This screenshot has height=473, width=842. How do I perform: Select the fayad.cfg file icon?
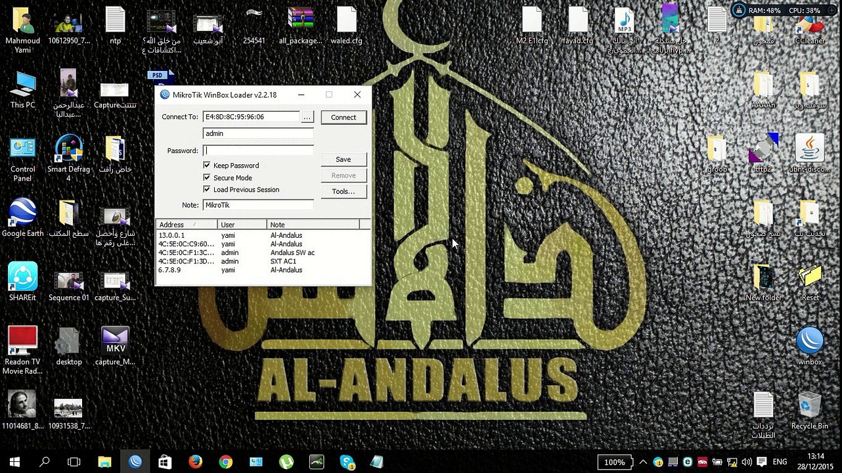[578, 26]
